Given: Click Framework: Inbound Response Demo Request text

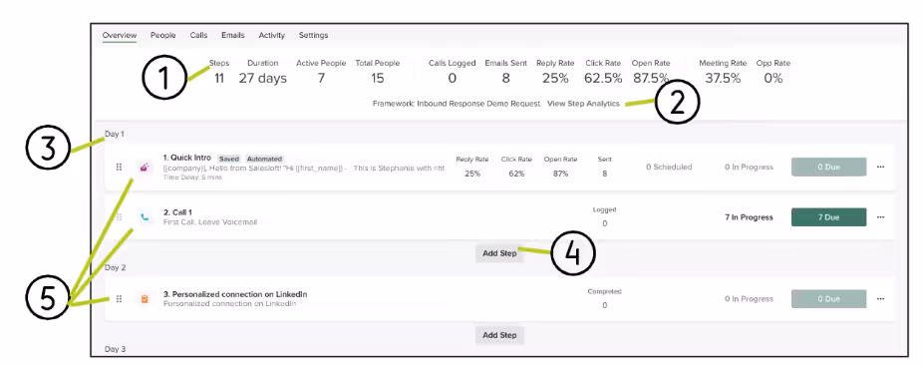Looking at the screenshot, I should 457,103.
